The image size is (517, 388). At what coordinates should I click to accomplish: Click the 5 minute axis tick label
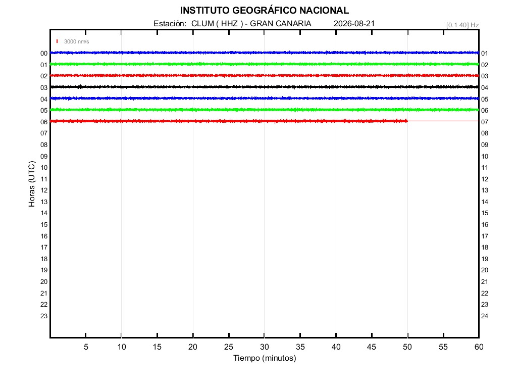click(86, 347)
